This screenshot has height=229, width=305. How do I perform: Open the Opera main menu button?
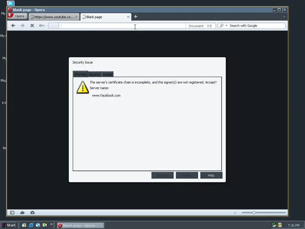coord(17,16)
